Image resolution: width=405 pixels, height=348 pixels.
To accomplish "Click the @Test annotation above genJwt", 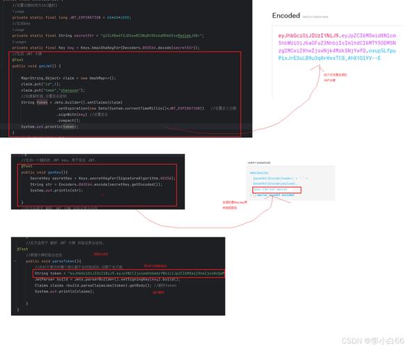I will click(x=17, y=60).
